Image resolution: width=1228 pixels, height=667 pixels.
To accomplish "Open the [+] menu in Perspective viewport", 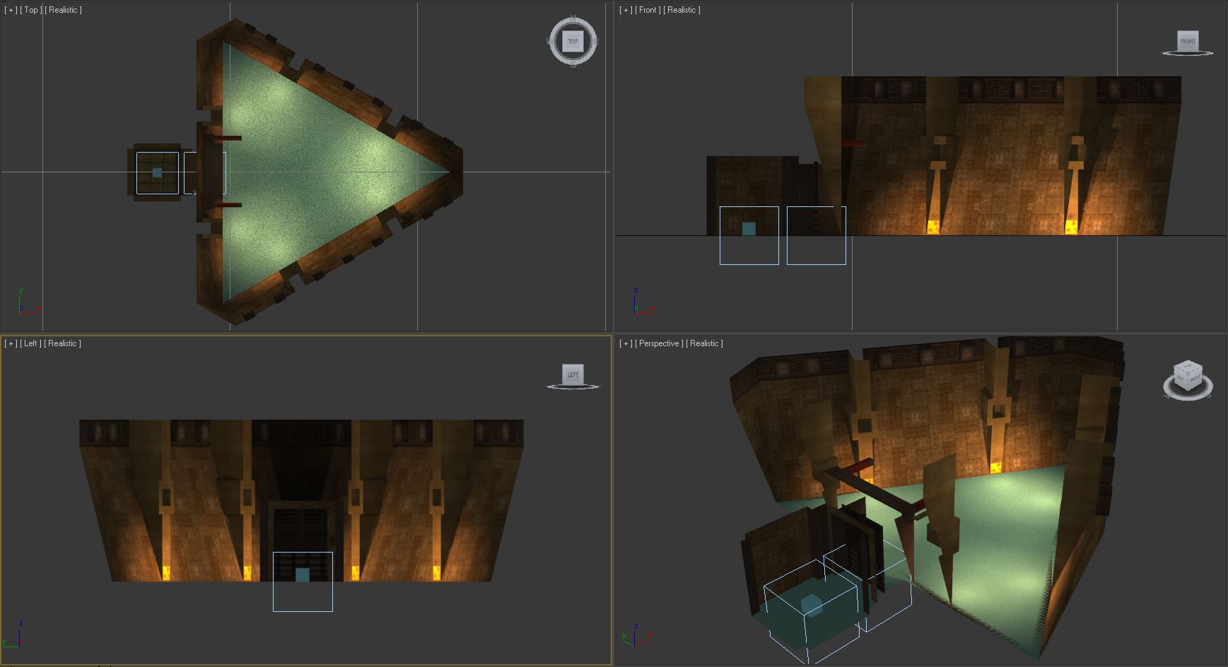I will (626, 343).
